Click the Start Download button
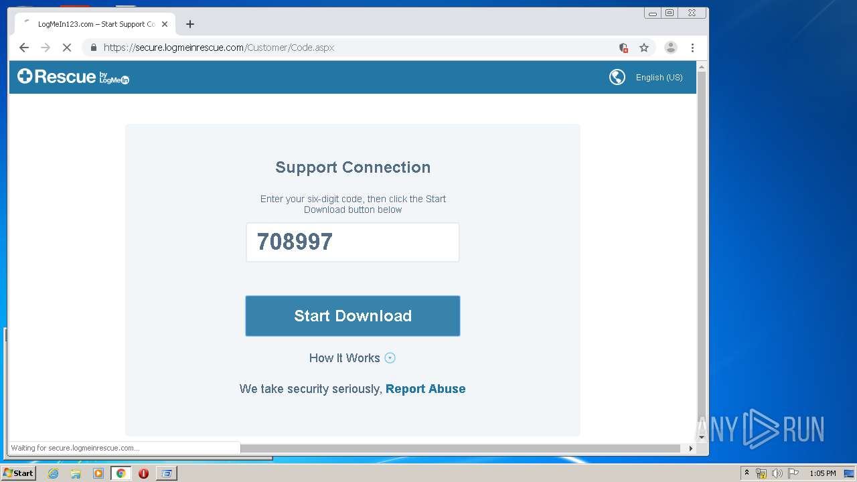The width and height of the screenshot is (857, 482). pyautogui.click(x=353, y=316)
